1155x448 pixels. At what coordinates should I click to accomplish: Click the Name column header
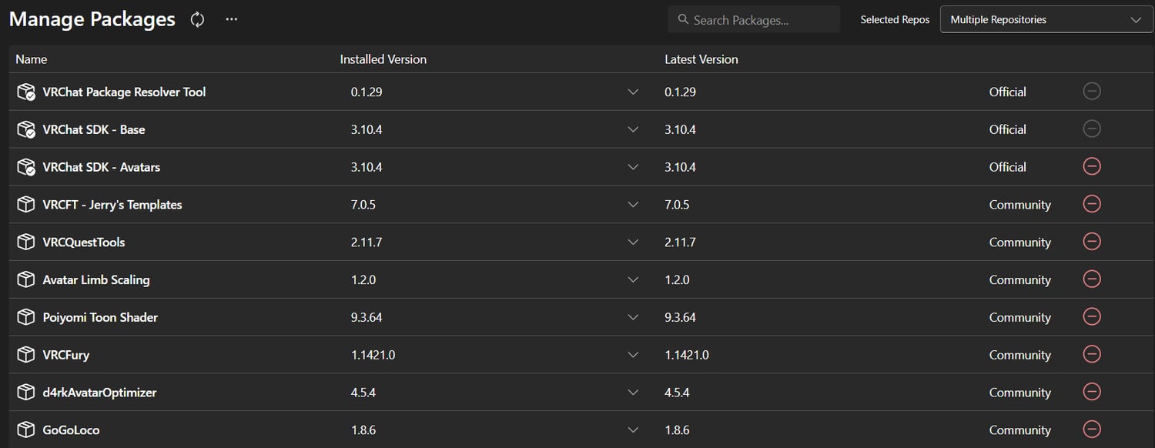[x=32, y=59]
